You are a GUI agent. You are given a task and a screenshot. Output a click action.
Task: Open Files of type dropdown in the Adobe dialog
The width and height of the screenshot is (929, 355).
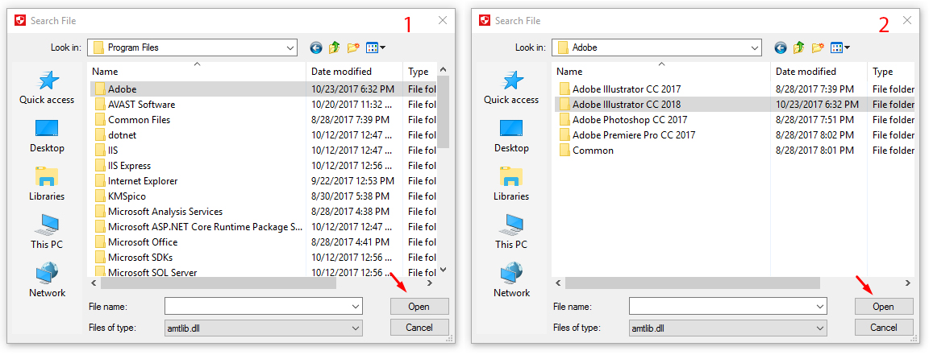(x=820, y=327)
